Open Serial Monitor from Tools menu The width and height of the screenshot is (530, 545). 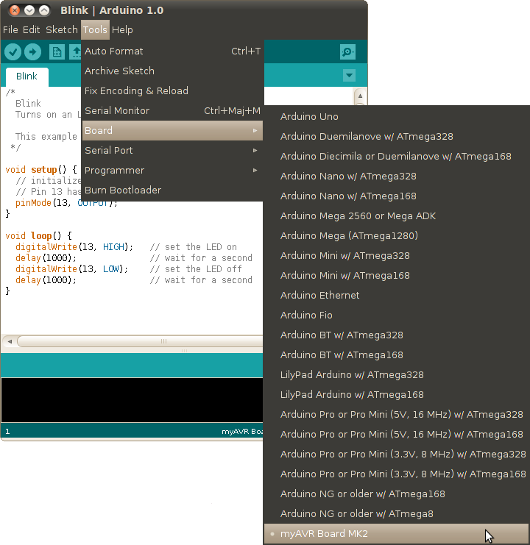[172, 110]
